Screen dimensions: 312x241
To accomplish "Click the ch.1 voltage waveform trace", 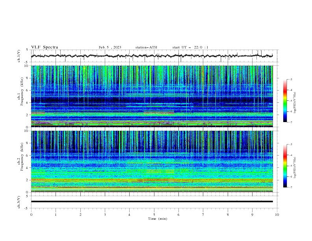I will (x=152, y=56).
